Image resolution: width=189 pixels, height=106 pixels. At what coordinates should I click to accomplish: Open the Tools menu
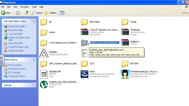click(x=34, y=7)
